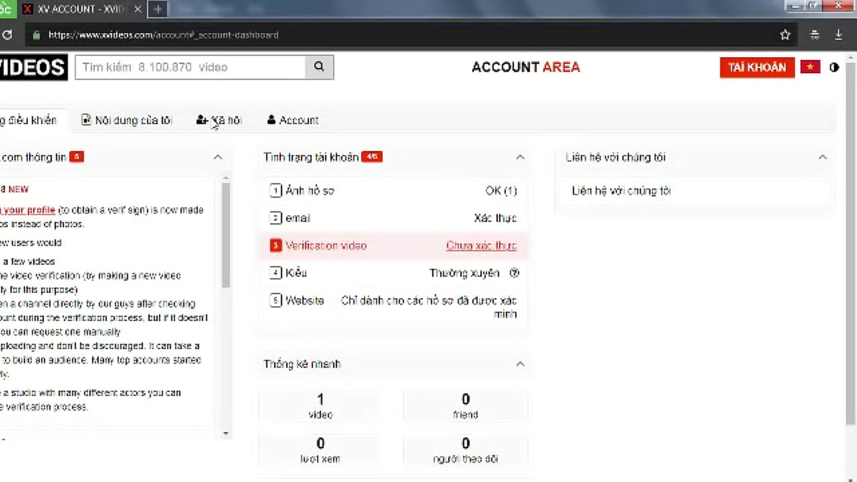Image resolution: width=857 pixels, height=482 pixels.
Task: Open the Xã hội tab
Action: (219, 120)
